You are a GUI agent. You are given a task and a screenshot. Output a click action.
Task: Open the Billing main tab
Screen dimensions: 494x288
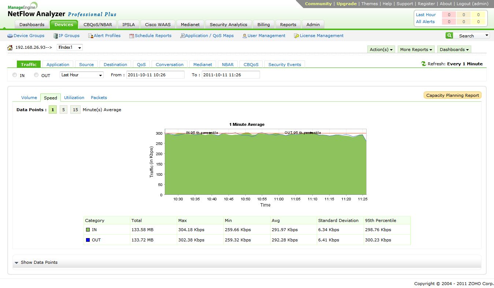click(x=264, y=25)
